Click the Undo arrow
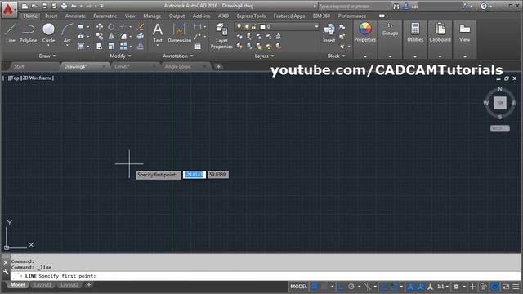Image resolution: width=523 pixels, height=294 pixels. pyautogui.click(x=74, y=6)
